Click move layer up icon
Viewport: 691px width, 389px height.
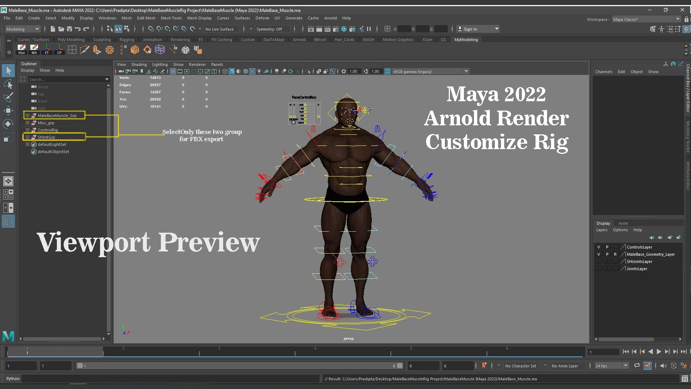click(x=652, y=237)
